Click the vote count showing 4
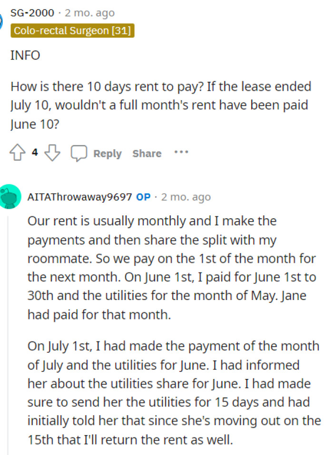This screenshot has height=455, width=333. pyautogui.click(x=34, y=152)
